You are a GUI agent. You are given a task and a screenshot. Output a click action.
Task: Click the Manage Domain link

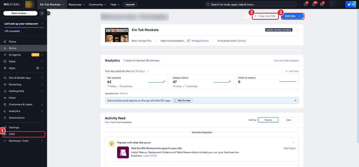coord(200,41)
